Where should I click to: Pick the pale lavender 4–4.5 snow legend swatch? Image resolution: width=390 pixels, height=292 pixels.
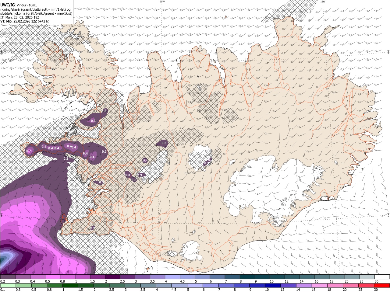pyautogui.click(x=172, y=277)
